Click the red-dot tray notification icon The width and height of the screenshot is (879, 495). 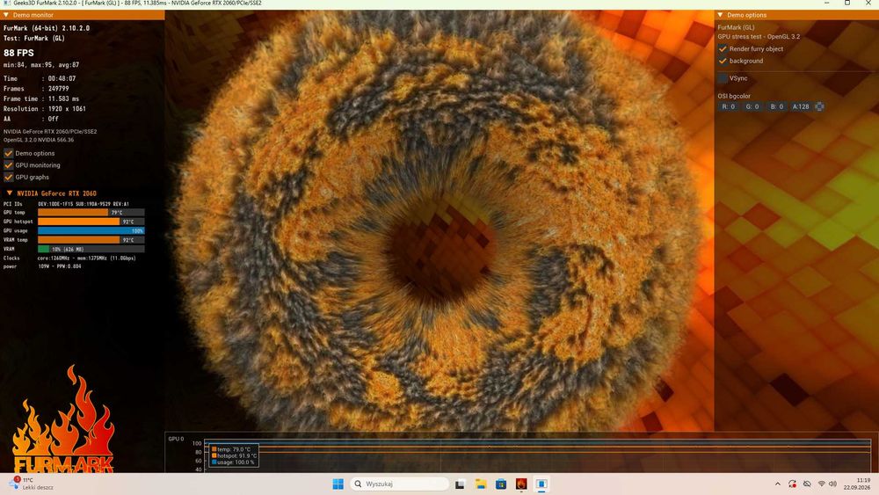(792, 484)
